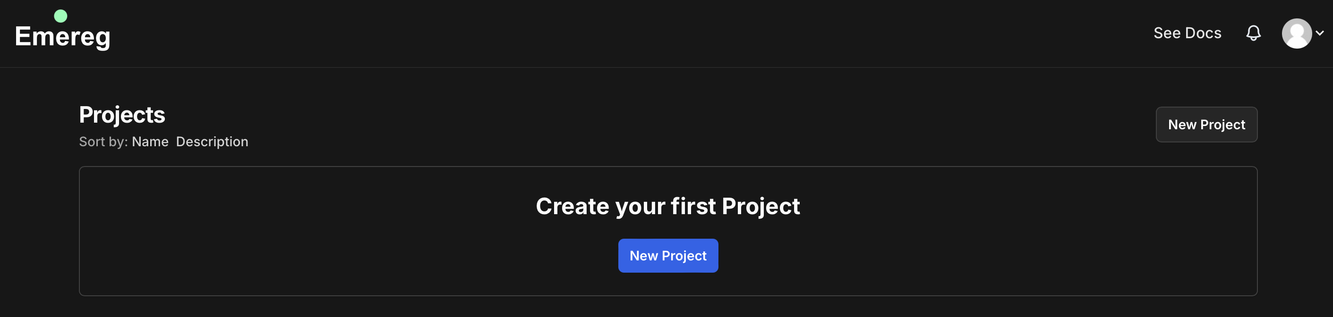The image size is (1333, 317).
Task: Click the green status dot above the logo
Action: click(60, 16)
